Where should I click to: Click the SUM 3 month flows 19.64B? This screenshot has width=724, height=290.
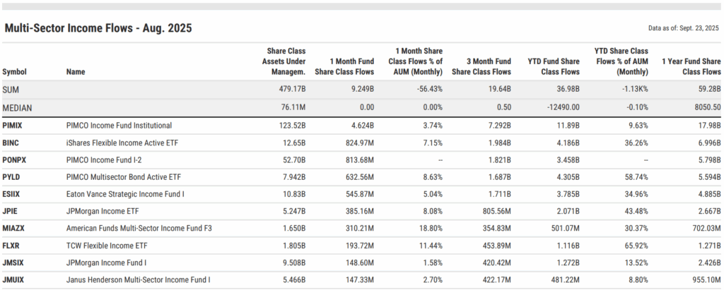point(499,90)
